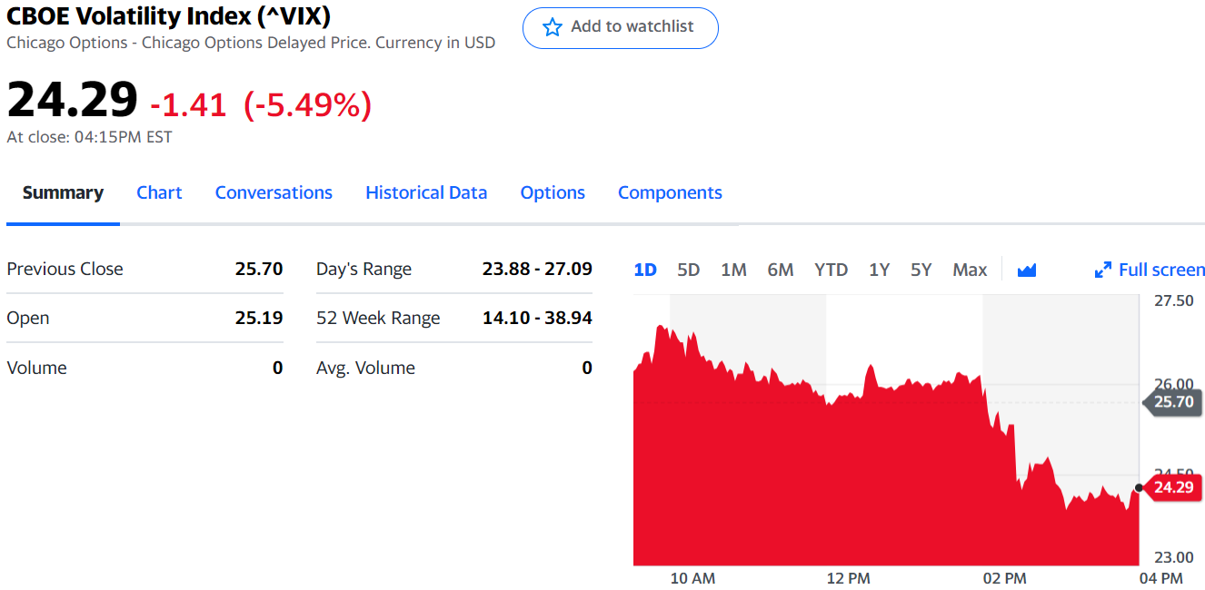
Task: Select the 1Y chart range
Action: pyautogui.click(x=879, y=270)
